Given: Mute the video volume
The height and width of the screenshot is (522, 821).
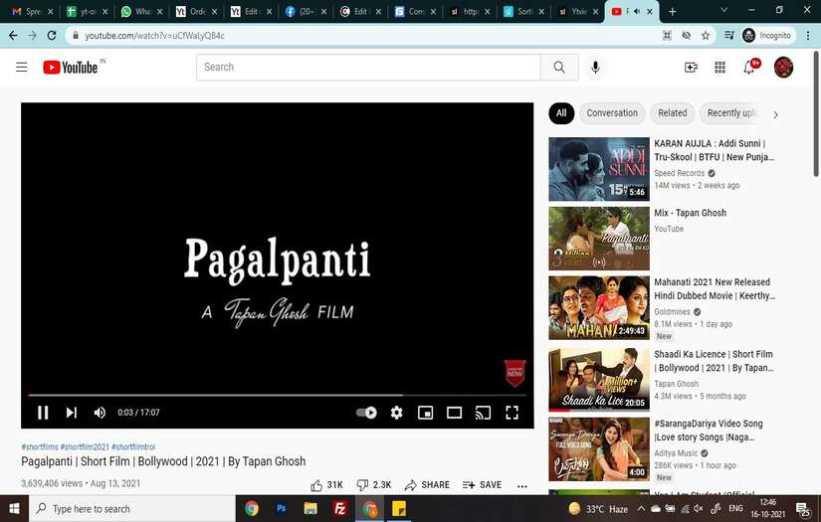Looking at the screenshot, I should point(100,413).
